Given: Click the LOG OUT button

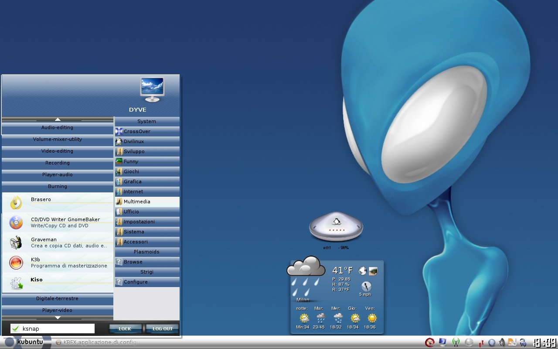Looking at the screenshot, I should tap(162, 328).
